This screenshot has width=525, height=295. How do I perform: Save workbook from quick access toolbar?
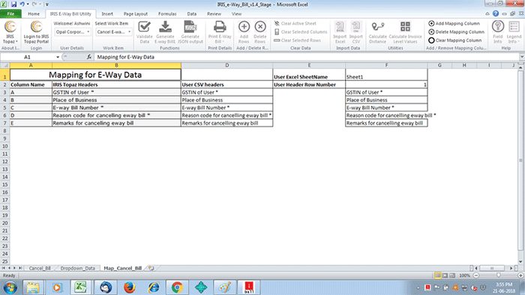[13, 4]
